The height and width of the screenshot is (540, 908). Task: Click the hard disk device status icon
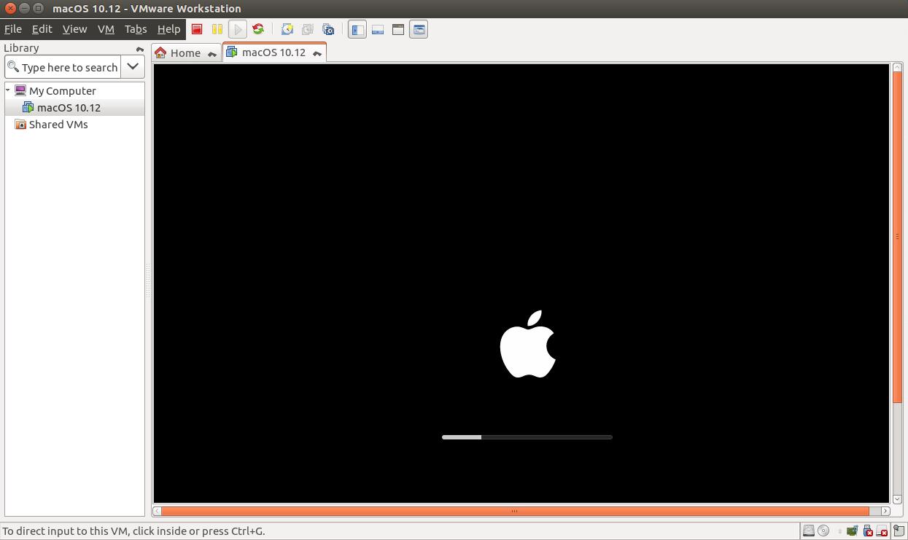(809, 531)
